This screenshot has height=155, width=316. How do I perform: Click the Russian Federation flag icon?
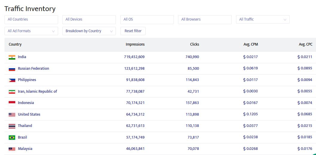pyautogui.click(x=12, y=69)
